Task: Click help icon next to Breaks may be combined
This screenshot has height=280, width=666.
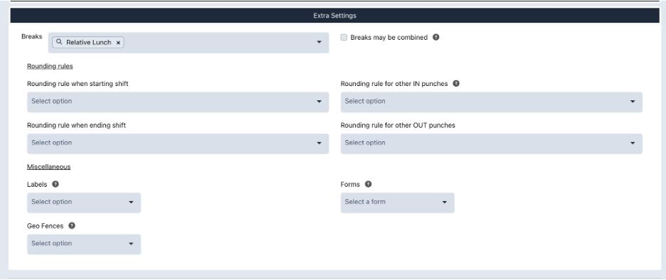Action: point(435,38)
